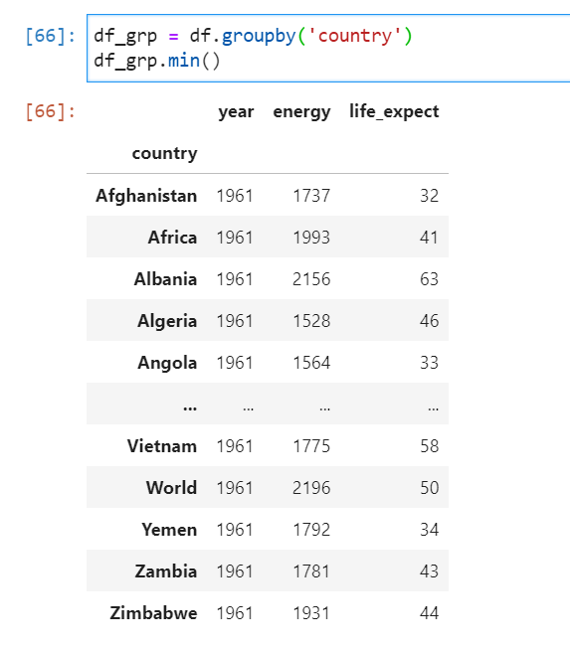
Task: Click inside code cell 66 editor
Action: point(328,48)
